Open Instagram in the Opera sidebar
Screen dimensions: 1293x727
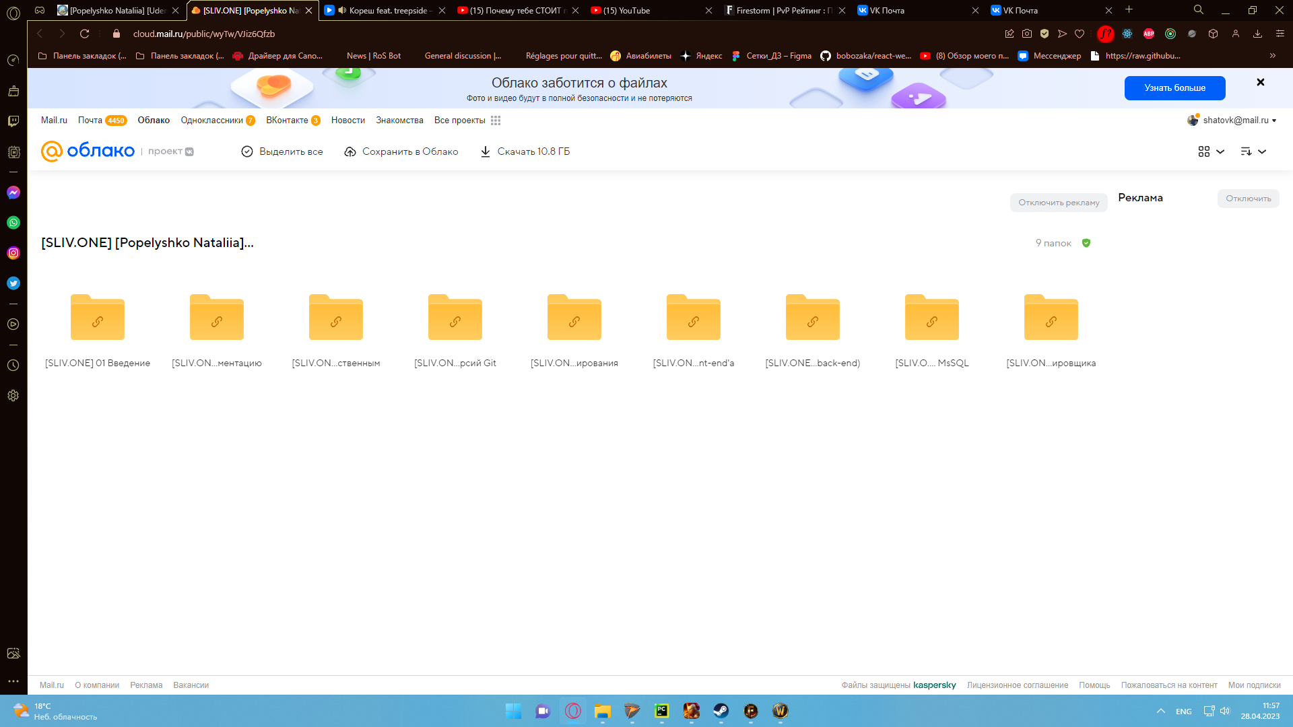click(x=13, y=253)
